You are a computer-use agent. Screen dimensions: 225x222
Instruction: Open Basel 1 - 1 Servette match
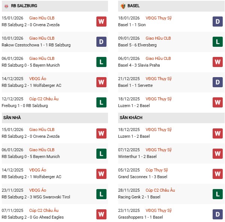pos(135,85)
